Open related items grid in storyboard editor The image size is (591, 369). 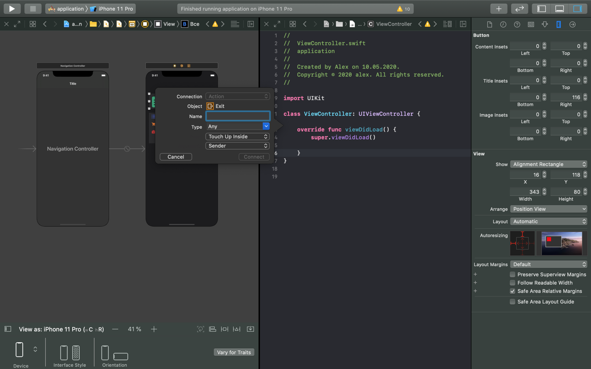point(33,24)
